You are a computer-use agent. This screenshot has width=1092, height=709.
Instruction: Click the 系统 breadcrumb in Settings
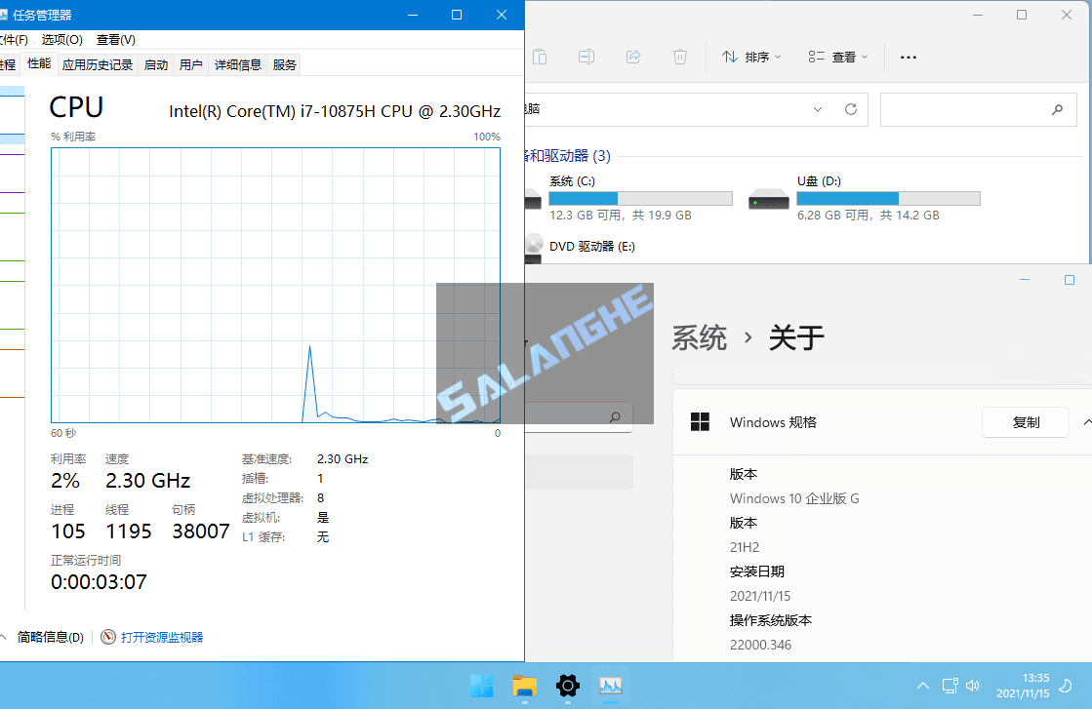pos(700,338)
